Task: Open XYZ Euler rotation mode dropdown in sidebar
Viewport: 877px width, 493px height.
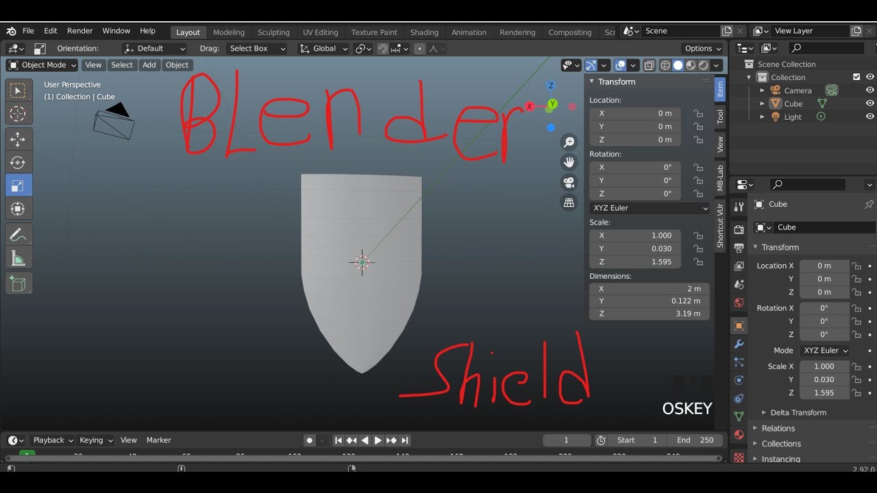Action: 650,208
